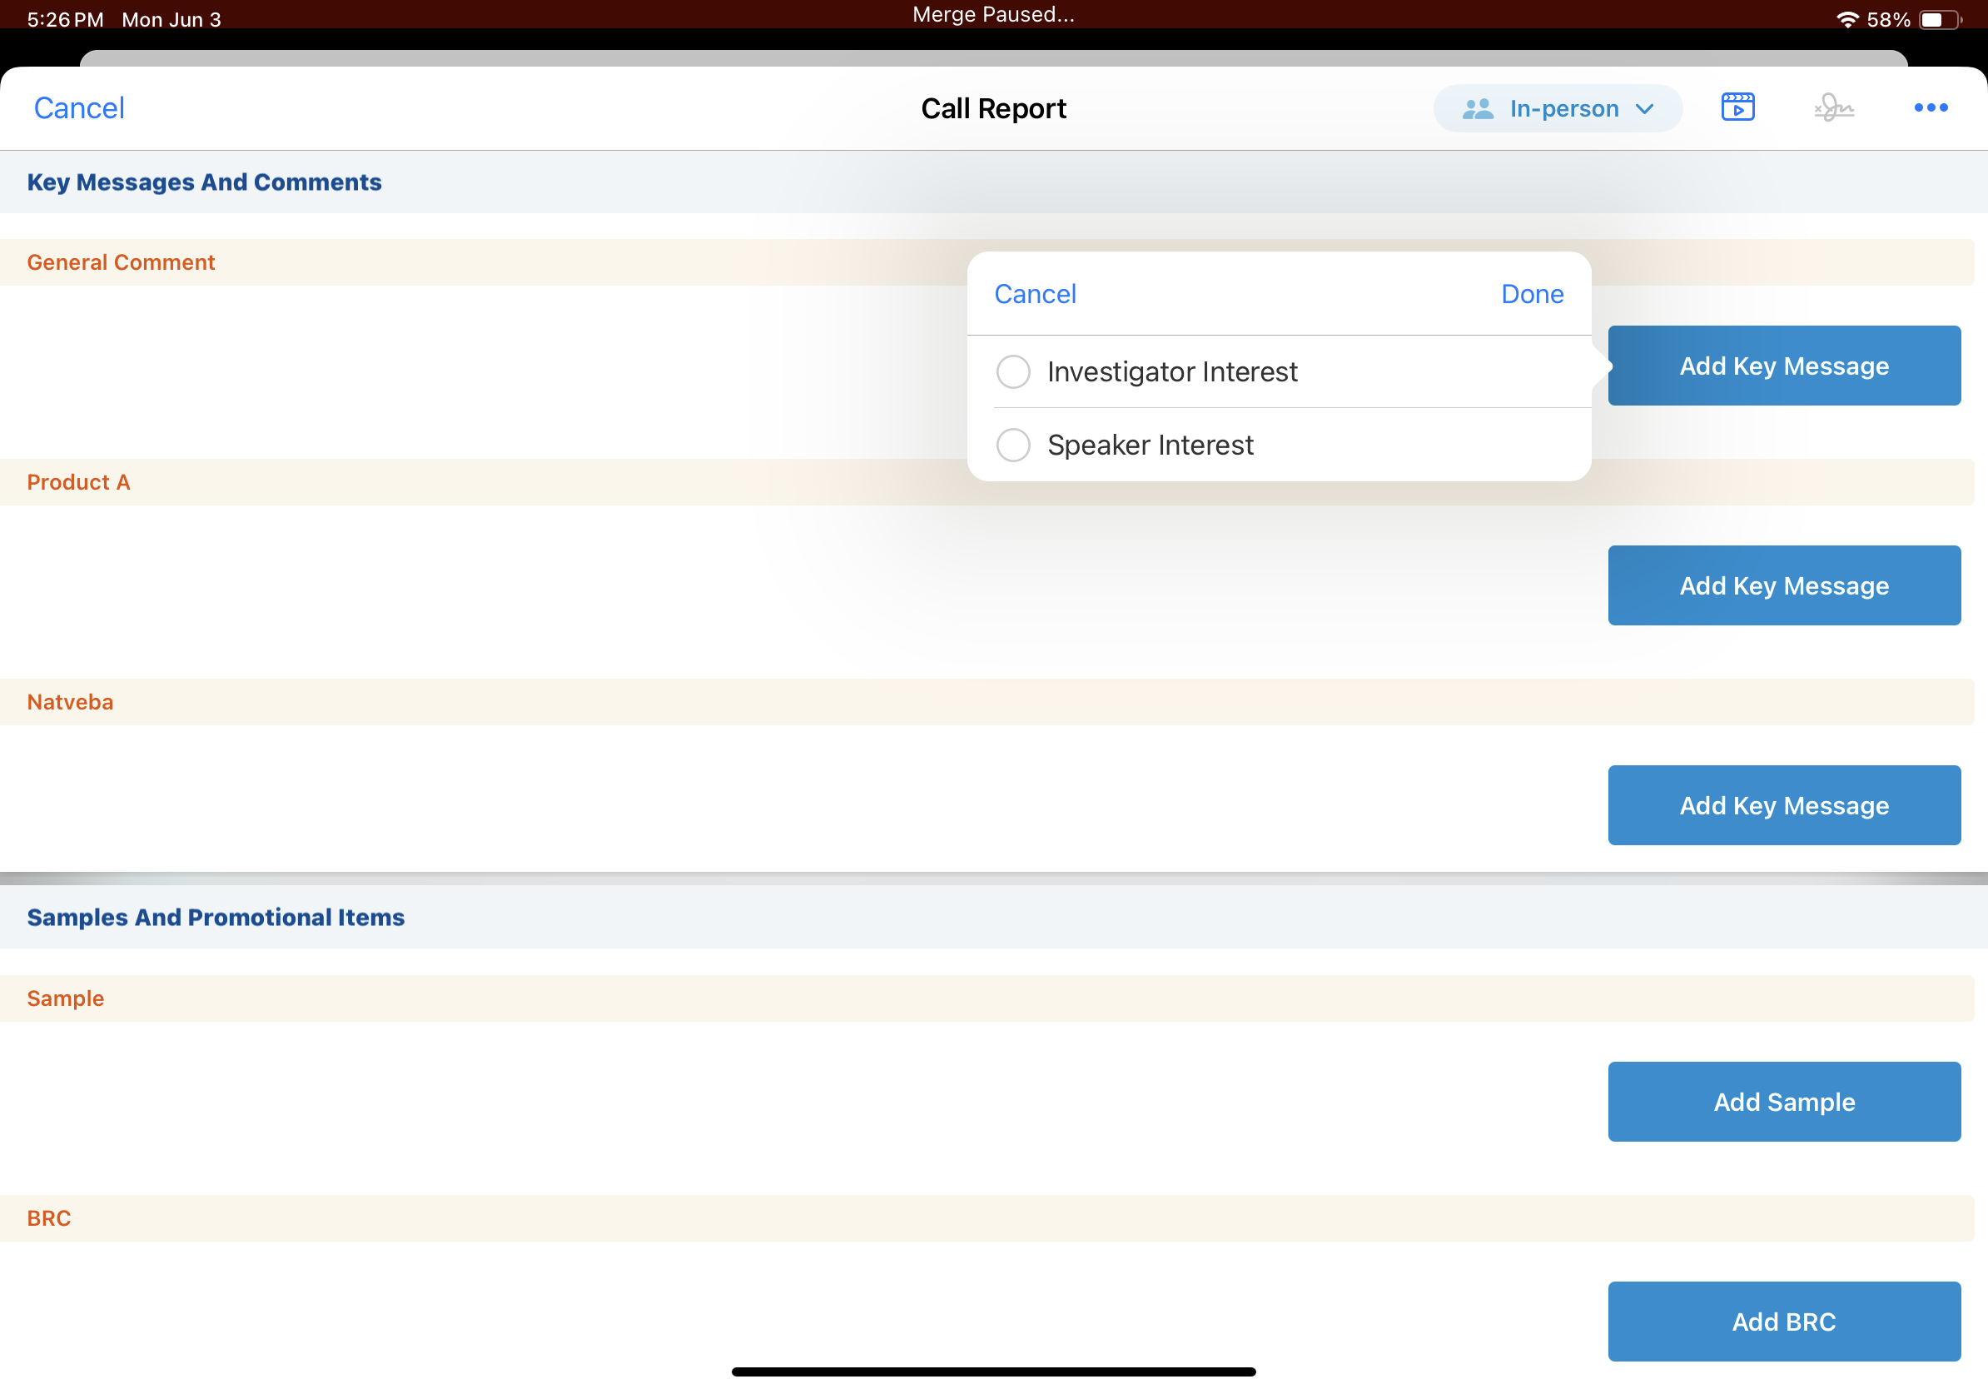The width and height of the screenshot is (1988, 1389).
Task: Cancel the Call Report
Action: point(79,108)
